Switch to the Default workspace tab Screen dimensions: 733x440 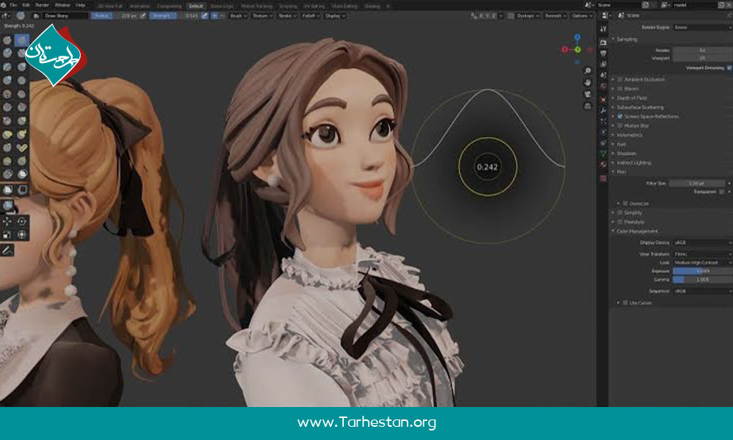click(x=196, y=6)
